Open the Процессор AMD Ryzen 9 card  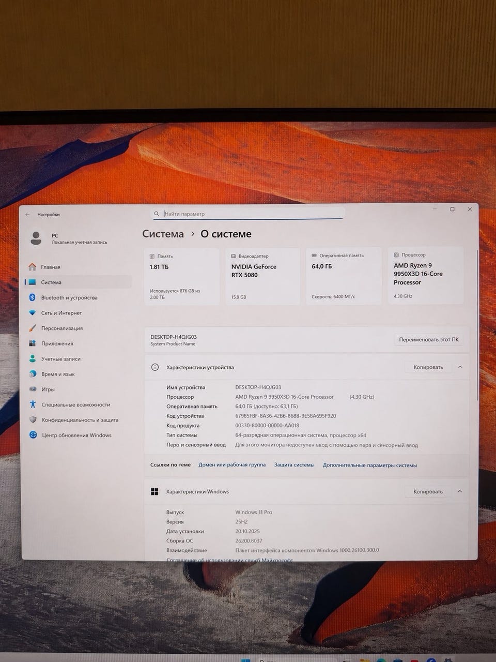click(x=426, y=275)
